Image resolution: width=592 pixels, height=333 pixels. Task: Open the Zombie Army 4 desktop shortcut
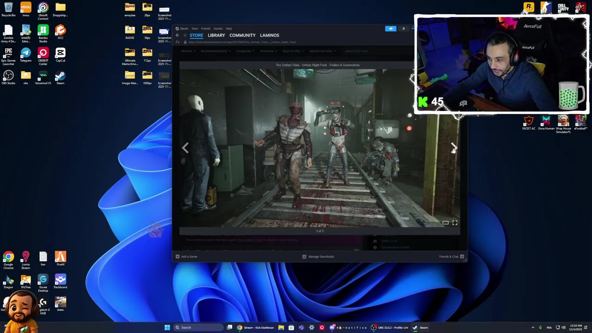click(x=8, y=34)
